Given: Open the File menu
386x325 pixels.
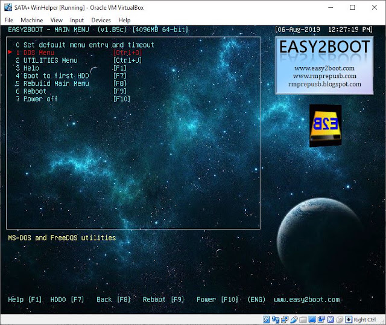Looking at the screenshot, I should 8,20.
